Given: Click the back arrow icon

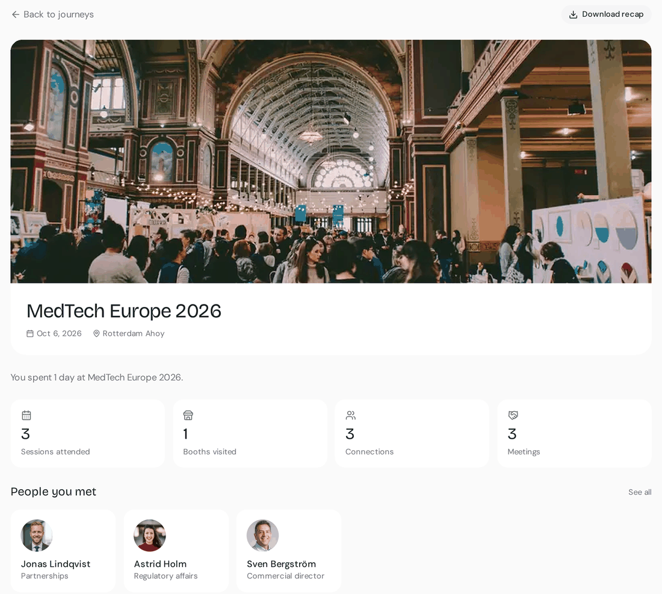Looking at the screenshot, I should point(16,14).
